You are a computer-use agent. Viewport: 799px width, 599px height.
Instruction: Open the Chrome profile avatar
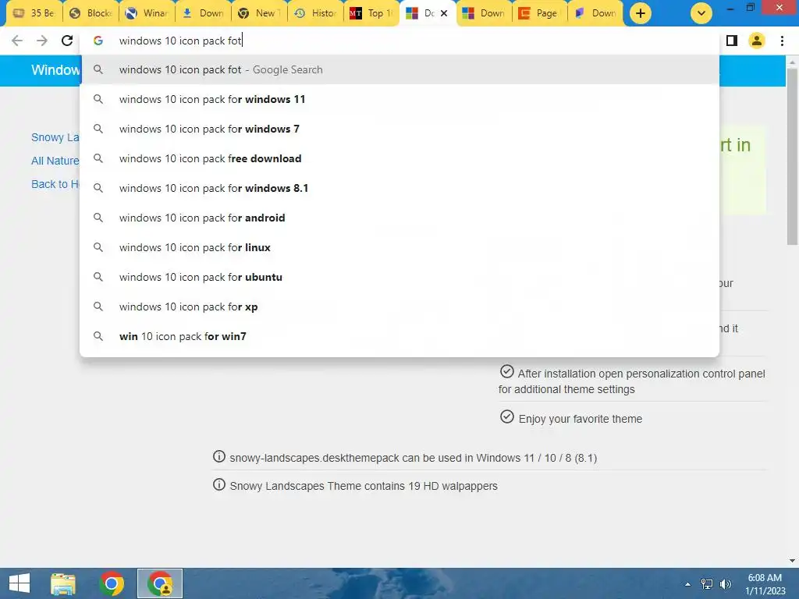click(757, 41)
